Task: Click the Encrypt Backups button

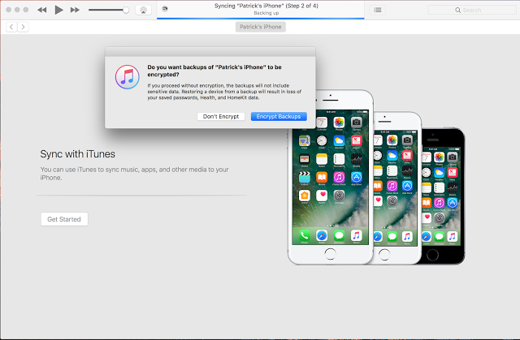Action: coord(279,117)
